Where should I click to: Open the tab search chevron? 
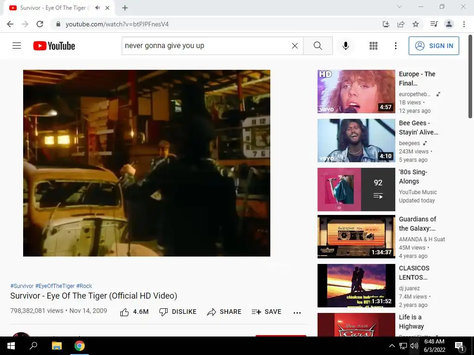click(x=399, y=6)
